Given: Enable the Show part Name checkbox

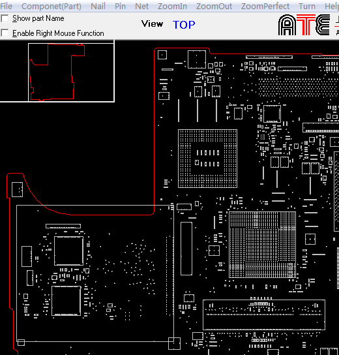Looking at the screenshot, I should (x=5, y=18).
